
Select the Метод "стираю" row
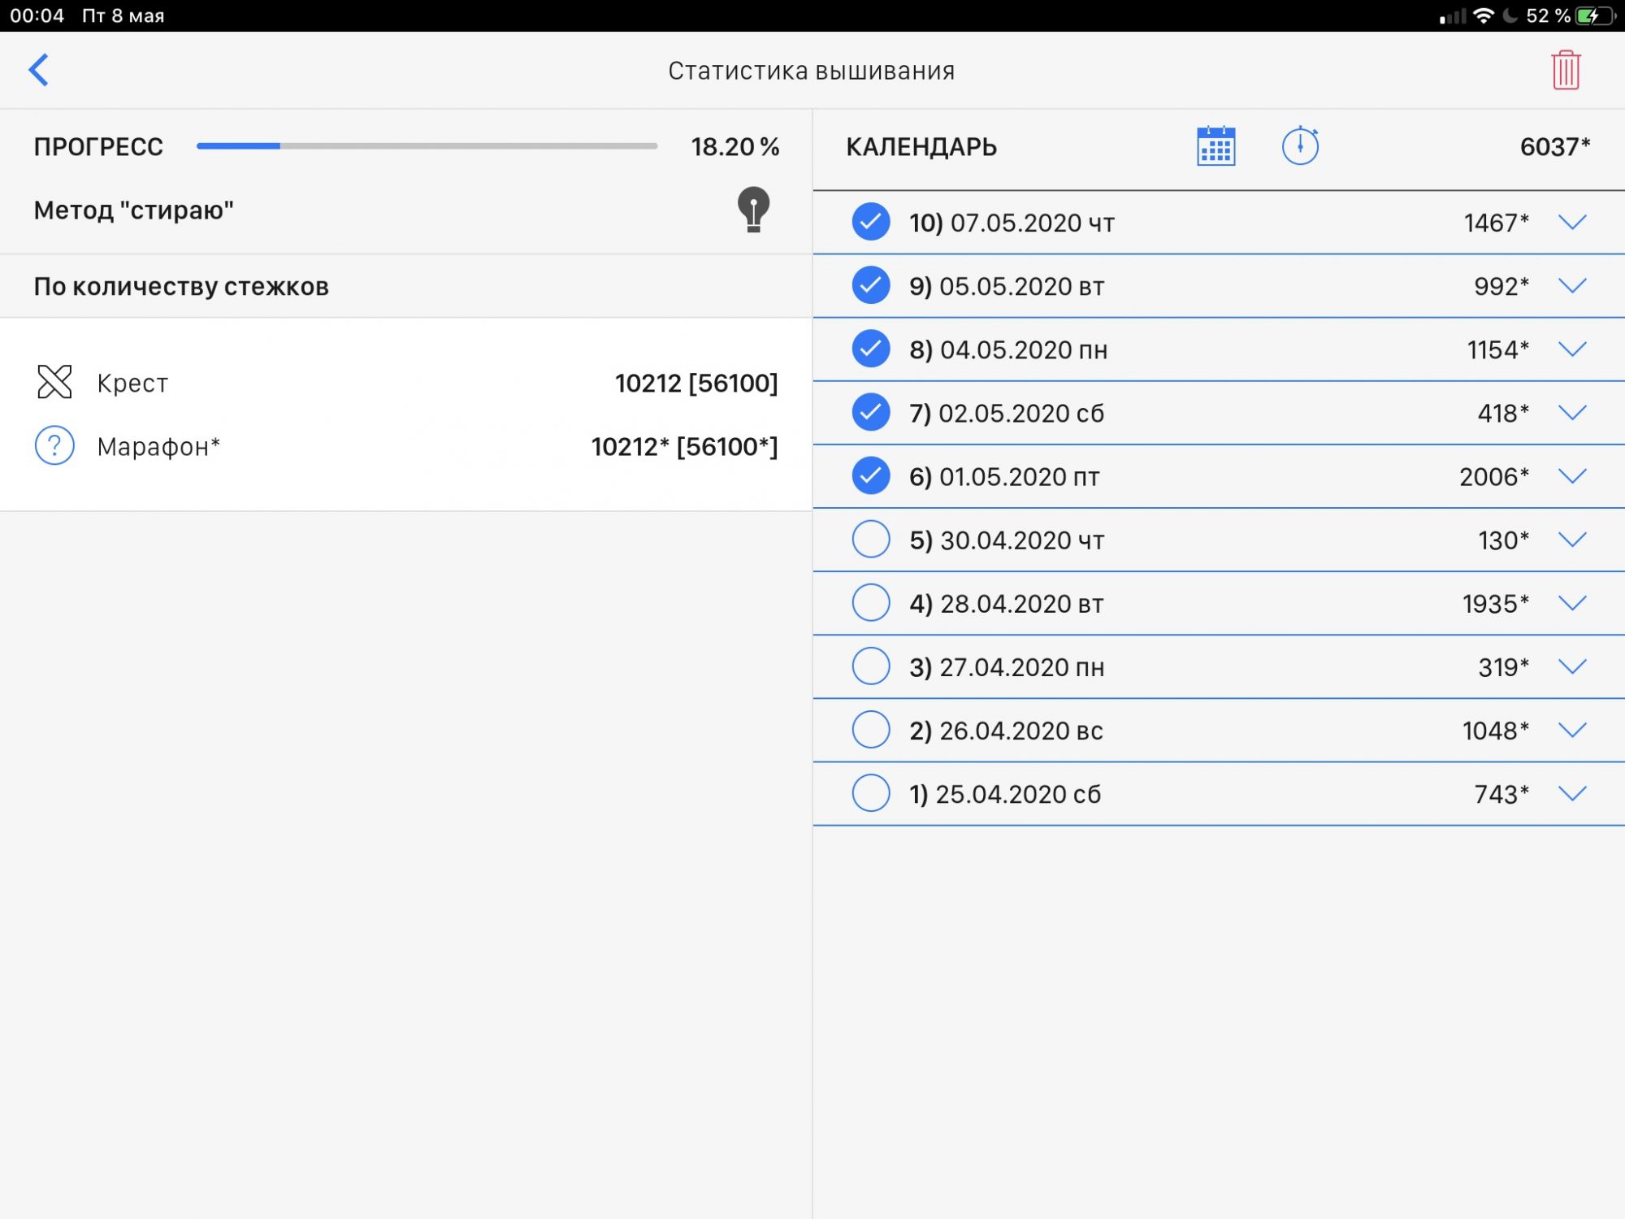[x=134, y=210]
